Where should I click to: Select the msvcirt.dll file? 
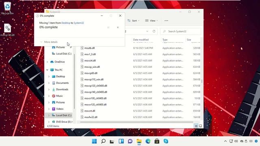(90, 60)
